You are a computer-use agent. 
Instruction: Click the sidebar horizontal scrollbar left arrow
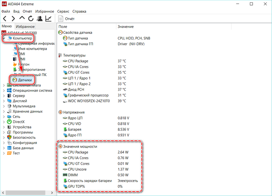pos(3,193)
